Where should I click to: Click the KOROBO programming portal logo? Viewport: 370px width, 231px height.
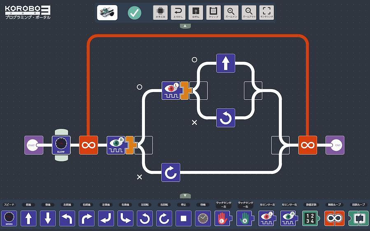pyautogui.click(x=28, y=12)
